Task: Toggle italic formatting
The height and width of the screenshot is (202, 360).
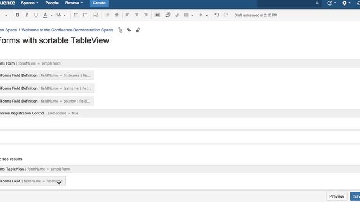Action: pyautogui.click(x=26, y=15)
